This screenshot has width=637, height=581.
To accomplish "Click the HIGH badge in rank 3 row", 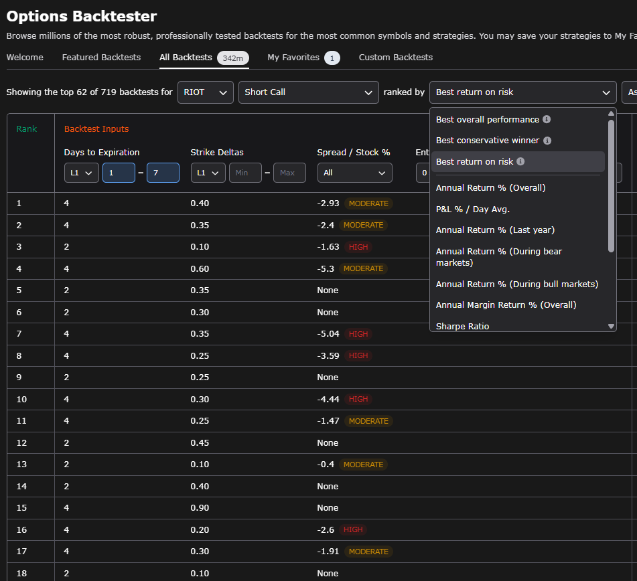I will pos(358,247).
